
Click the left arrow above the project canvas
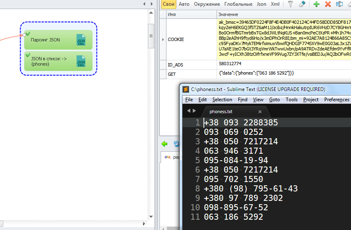(144, 4)
